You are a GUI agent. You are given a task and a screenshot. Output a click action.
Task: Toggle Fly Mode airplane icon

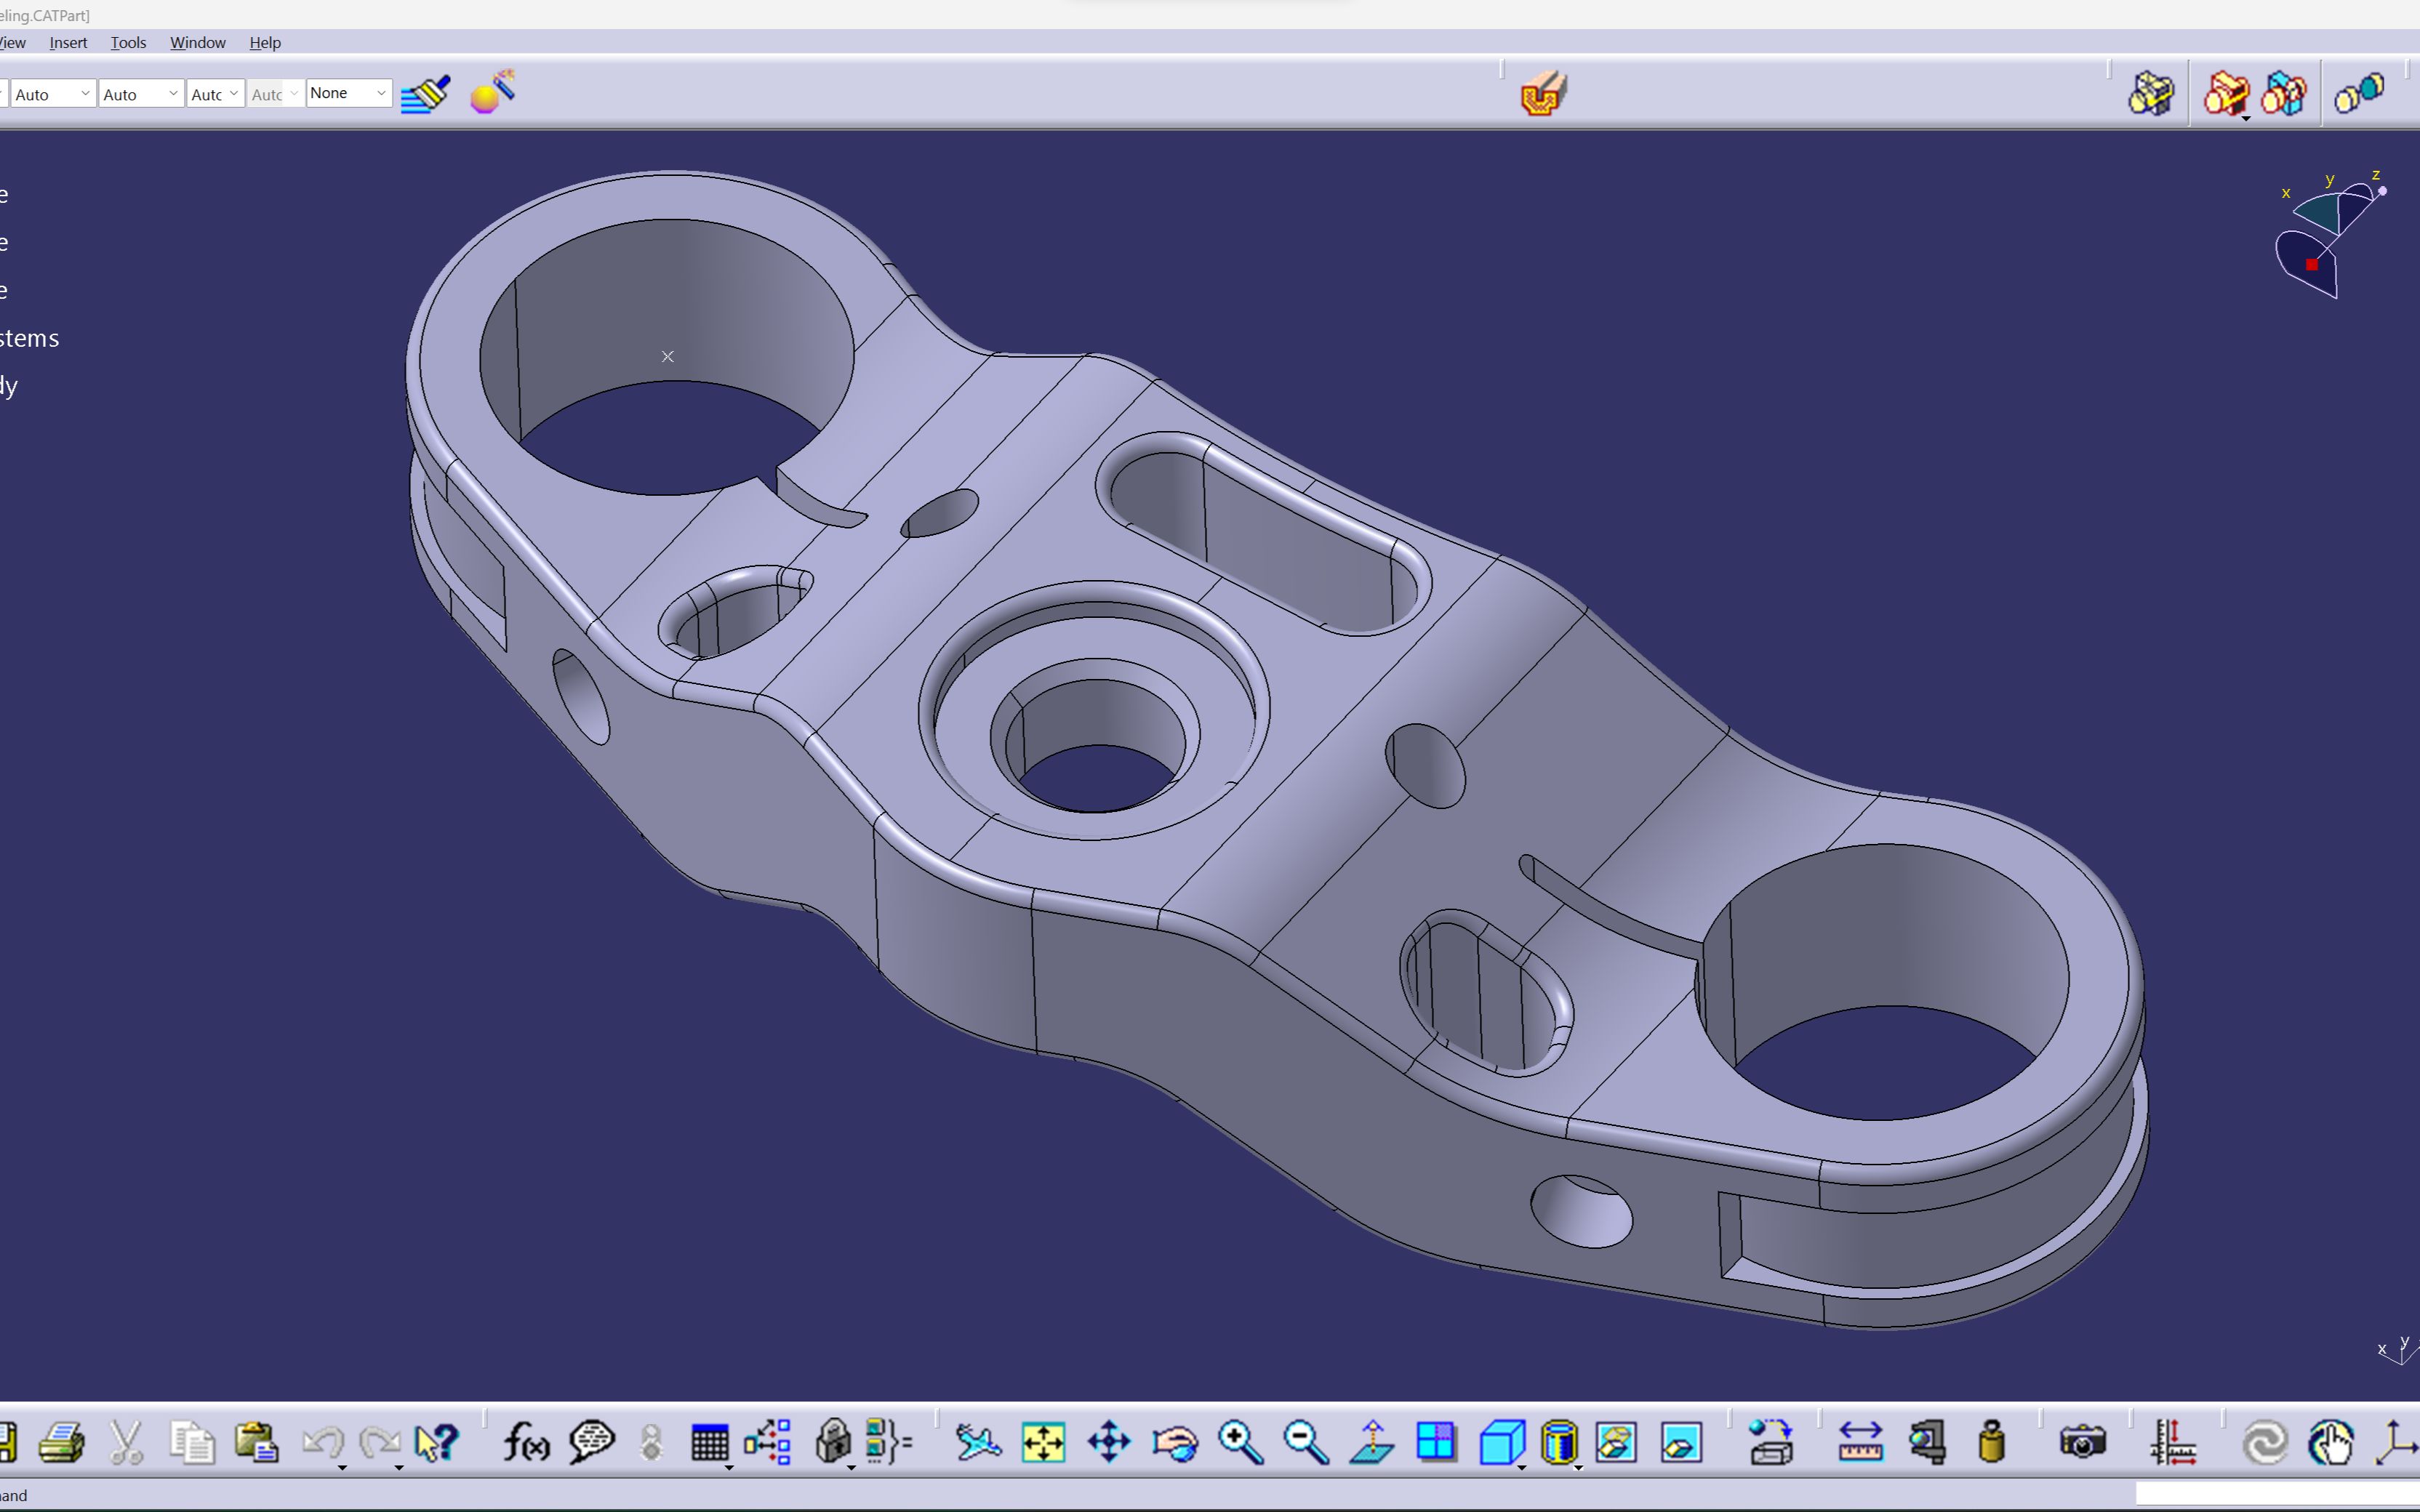(x=977, y=1442)
